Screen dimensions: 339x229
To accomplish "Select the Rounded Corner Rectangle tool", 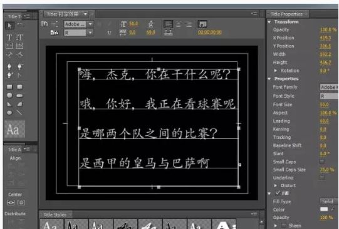I will pos(19,87).
